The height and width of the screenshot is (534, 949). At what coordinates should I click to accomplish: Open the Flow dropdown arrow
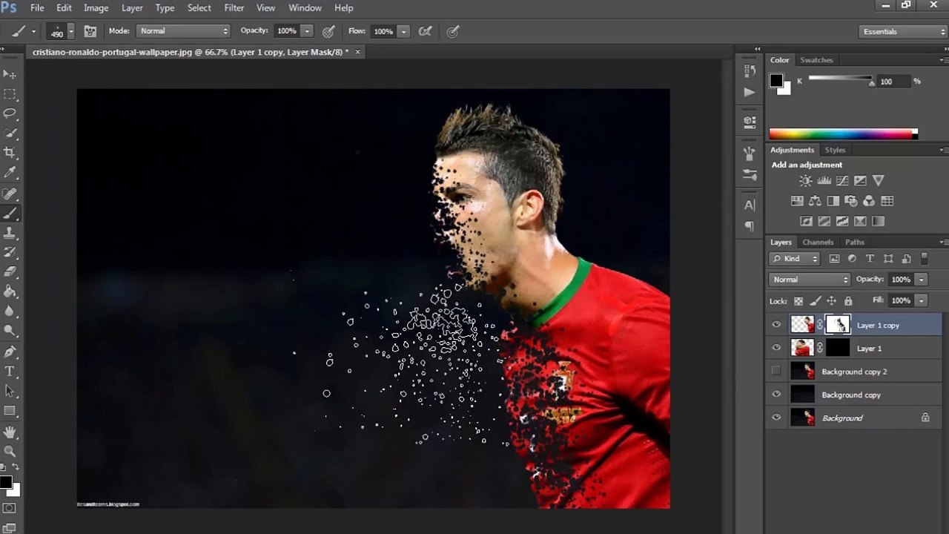[x=403, y=31]
